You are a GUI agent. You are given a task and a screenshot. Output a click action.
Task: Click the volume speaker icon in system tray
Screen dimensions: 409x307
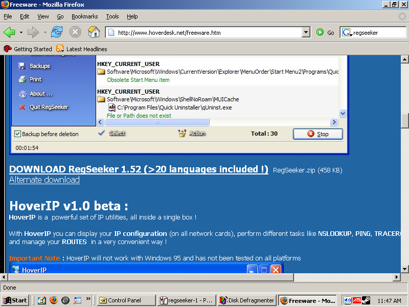[348, 300]
